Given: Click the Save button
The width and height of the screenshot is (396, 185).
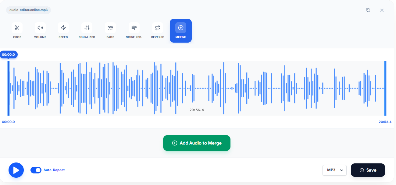Looking at the screenshot, I should [x=368, y=170].
